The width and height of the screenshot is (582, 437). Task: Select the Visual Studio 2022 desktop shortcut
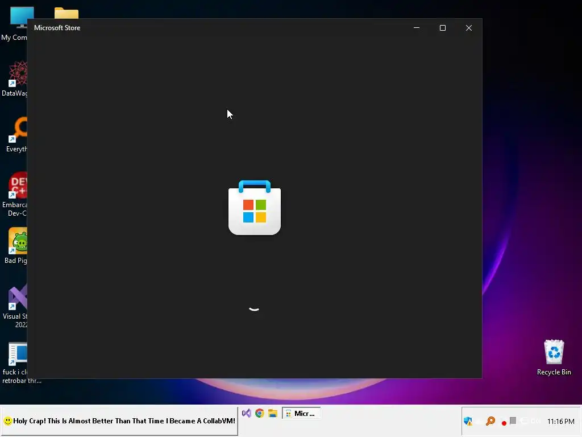(15, 306)
